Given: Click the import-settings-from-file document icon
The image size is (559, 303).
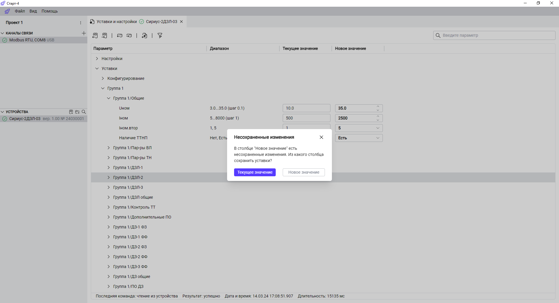Looking at the screenshot, I should point(144,36).
